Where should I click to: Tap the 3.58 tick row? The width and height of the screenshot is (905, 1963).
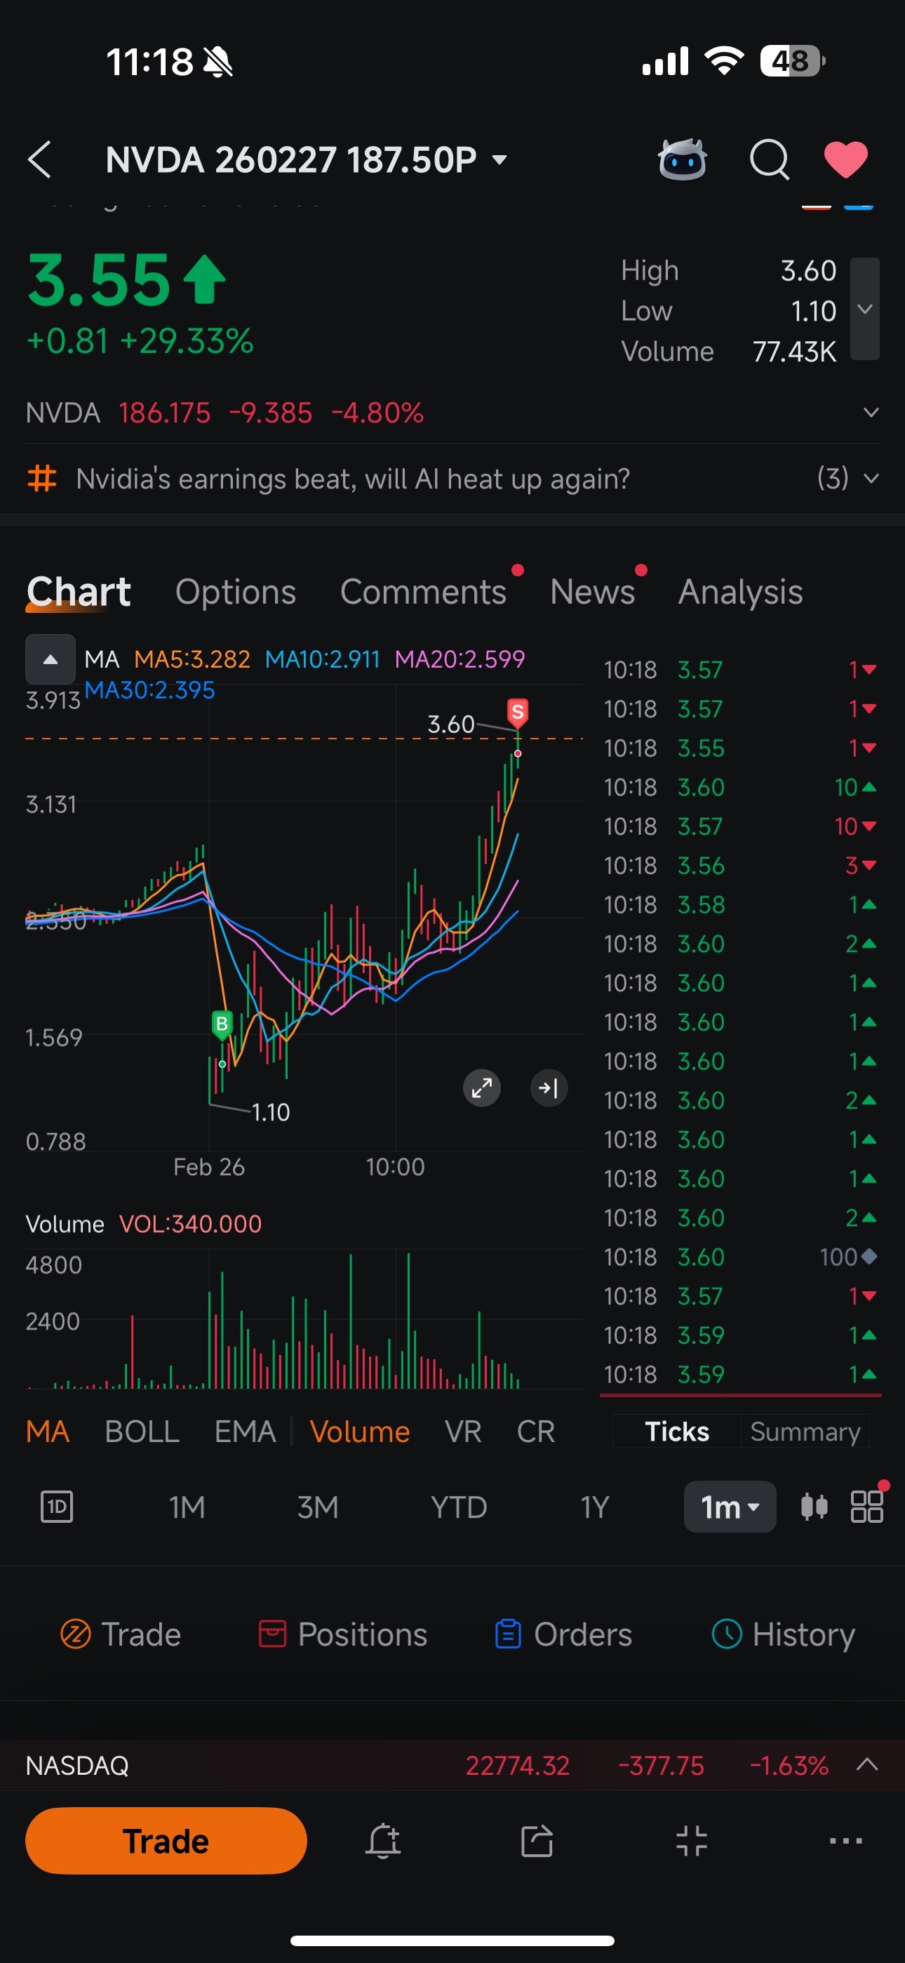pos(739,904)
